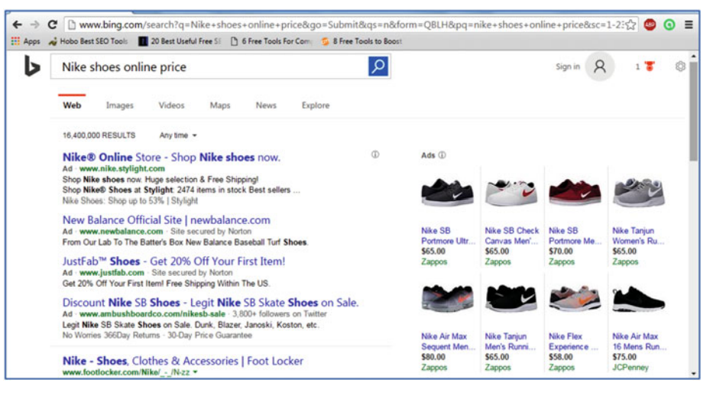Open Nike Air Max Sequent Men product link
The width and height of the screenshot is (723, 396).
[x=448, y=342]
